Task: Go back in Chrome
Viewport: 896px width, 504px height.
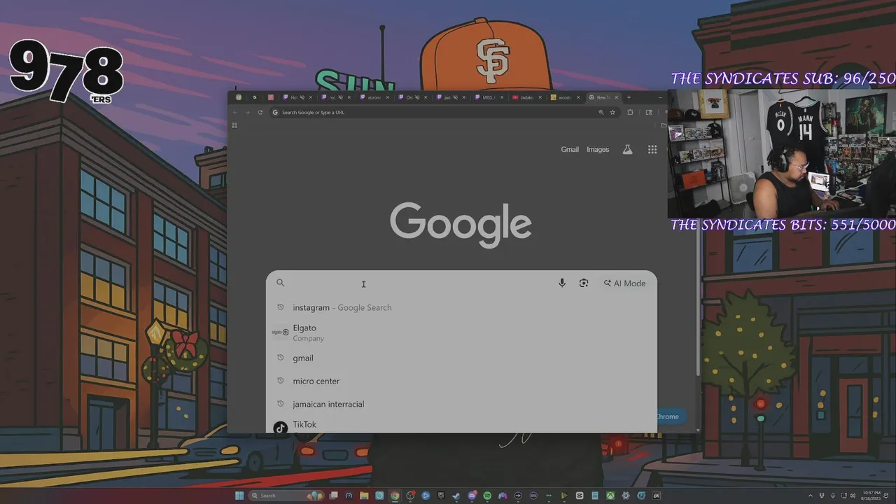Action: point(235,112)
